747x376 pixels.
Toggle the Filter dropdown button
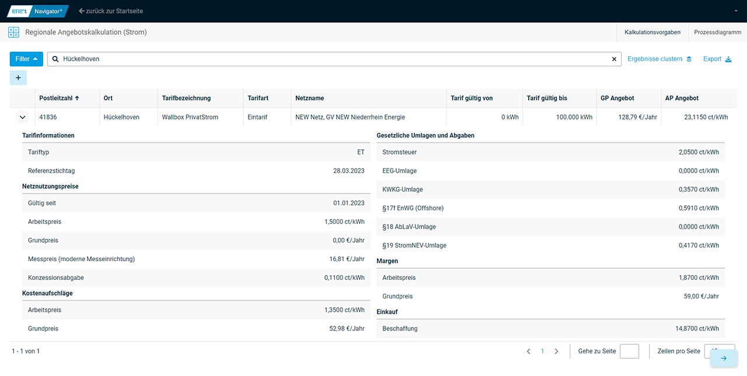(x=26, y=59)
